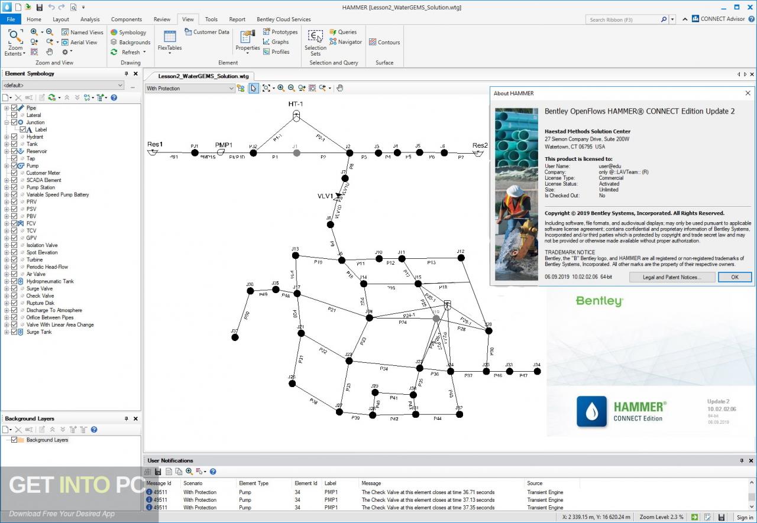Click help icon in Background Layers toolbar
Image resolution: width=757 pixels, height=523 pixels.
point(94,430)
